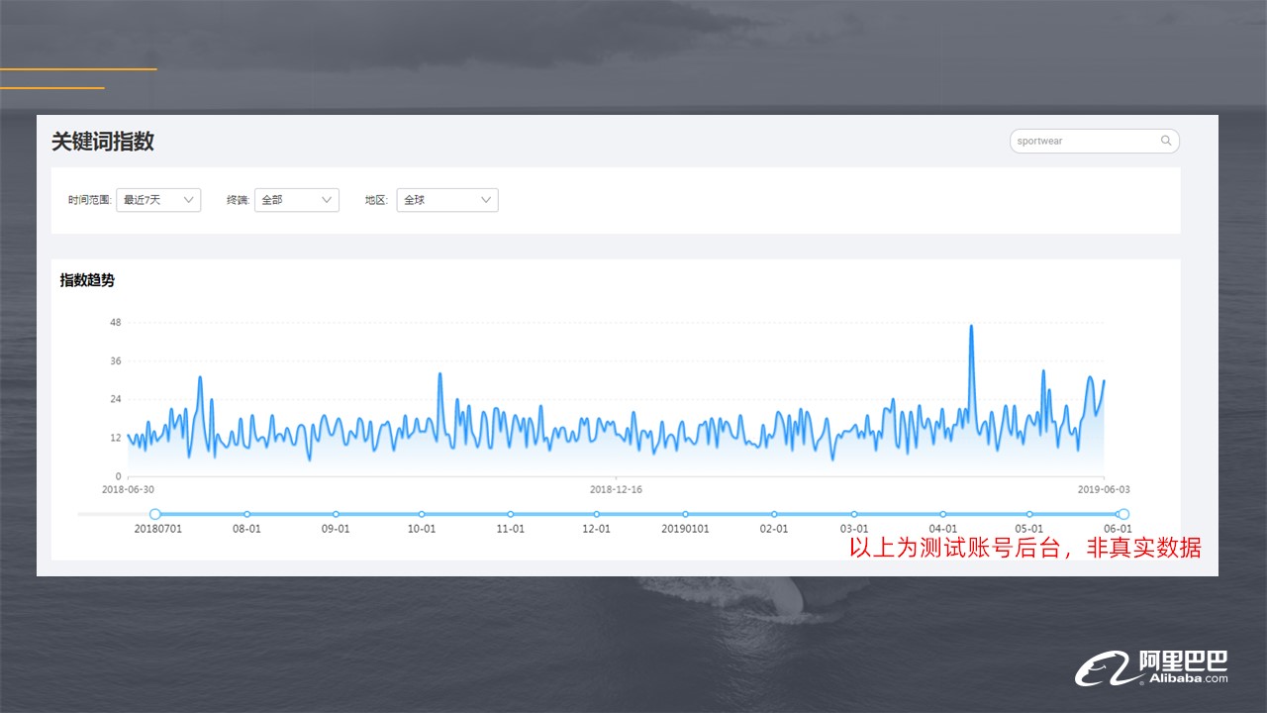
Task: Click the 48 y-axis value label
Action: pos(116,323)
